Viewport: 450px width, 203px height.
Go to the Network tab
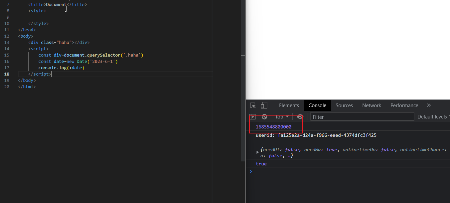[x=372, y=105]
